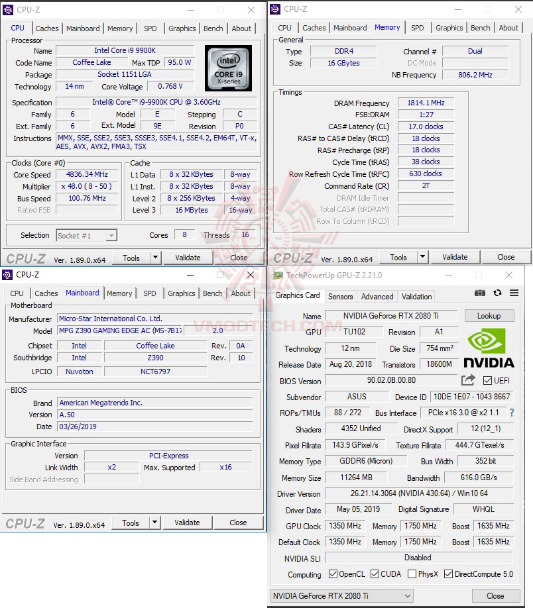Toggle the DirectCompute 5.0 checkbox
Viewport: 533px width, 608px height.
point(448,574)
